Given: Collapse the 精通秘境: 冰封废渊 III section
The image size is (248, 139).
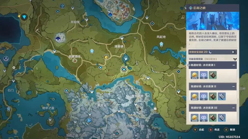Looking at the screenshot, I should coord(233,108).
